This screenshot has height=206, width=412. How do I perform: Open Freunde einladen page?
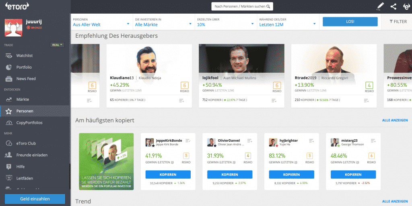[x=35, y=155]
